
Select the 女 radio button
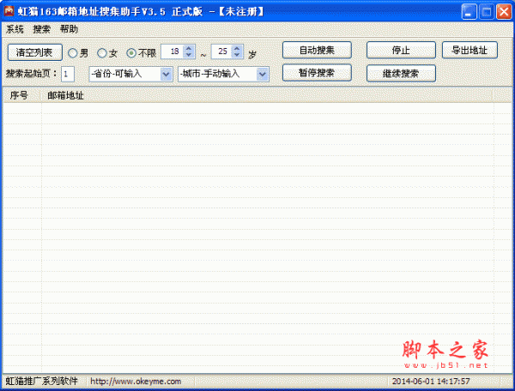pyautogui.click(x=107, y=53)
